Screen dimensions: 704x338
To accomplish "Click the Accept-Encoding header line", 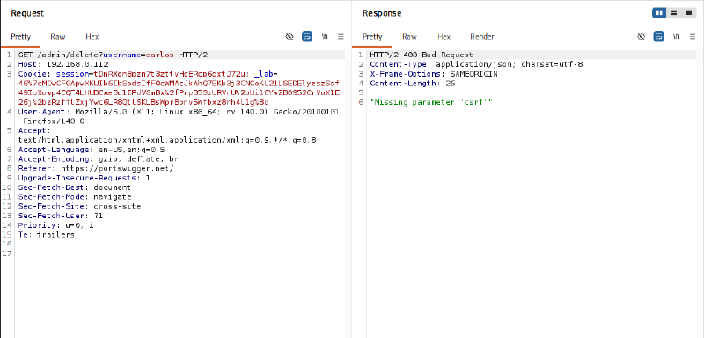I will (x=99, y=159).
